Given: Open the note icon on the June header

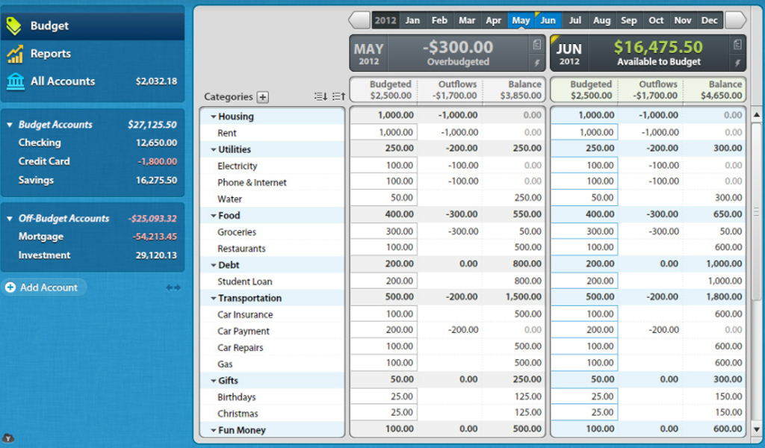Looking at the screenshot, I should click(x=737, y=45).
